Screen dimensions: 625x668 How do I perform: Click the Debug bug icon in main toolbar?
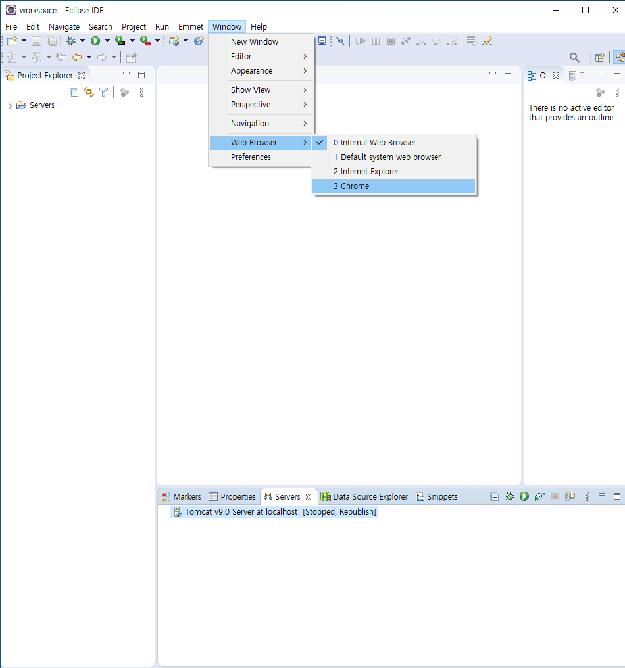tap(70, 41)
